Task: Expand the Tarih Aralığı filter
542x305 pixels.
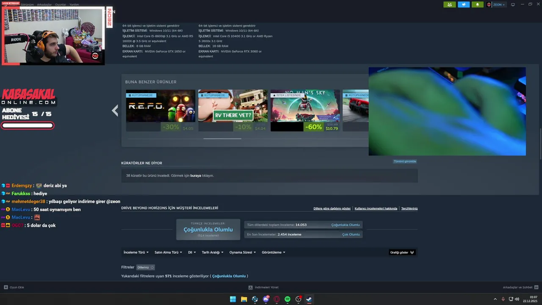Action: 212,252
